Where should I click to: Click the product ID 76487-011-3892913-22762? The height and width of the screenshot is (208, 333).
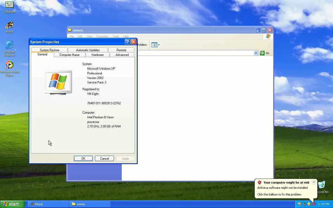click(x=104, y=103)
